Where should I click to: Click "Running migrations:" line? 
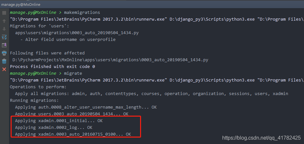[x=34, y=100]
